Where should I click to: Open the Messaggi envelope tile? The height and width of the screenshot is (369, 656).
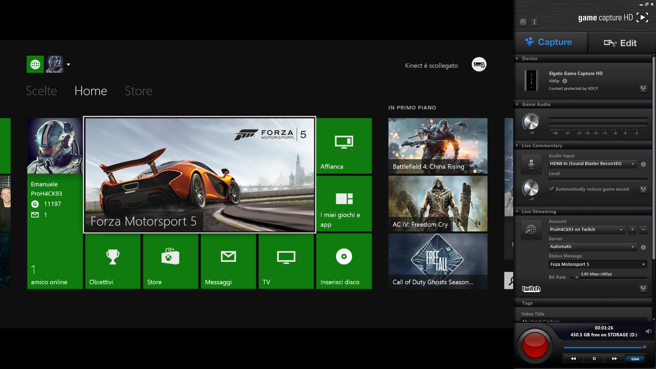tap(228, 261)
